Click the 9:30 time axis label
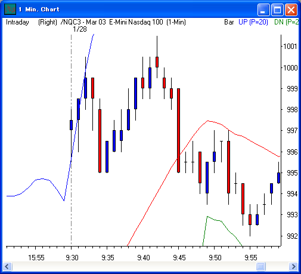This screenshot has width=301, height=274. point(72,258)
